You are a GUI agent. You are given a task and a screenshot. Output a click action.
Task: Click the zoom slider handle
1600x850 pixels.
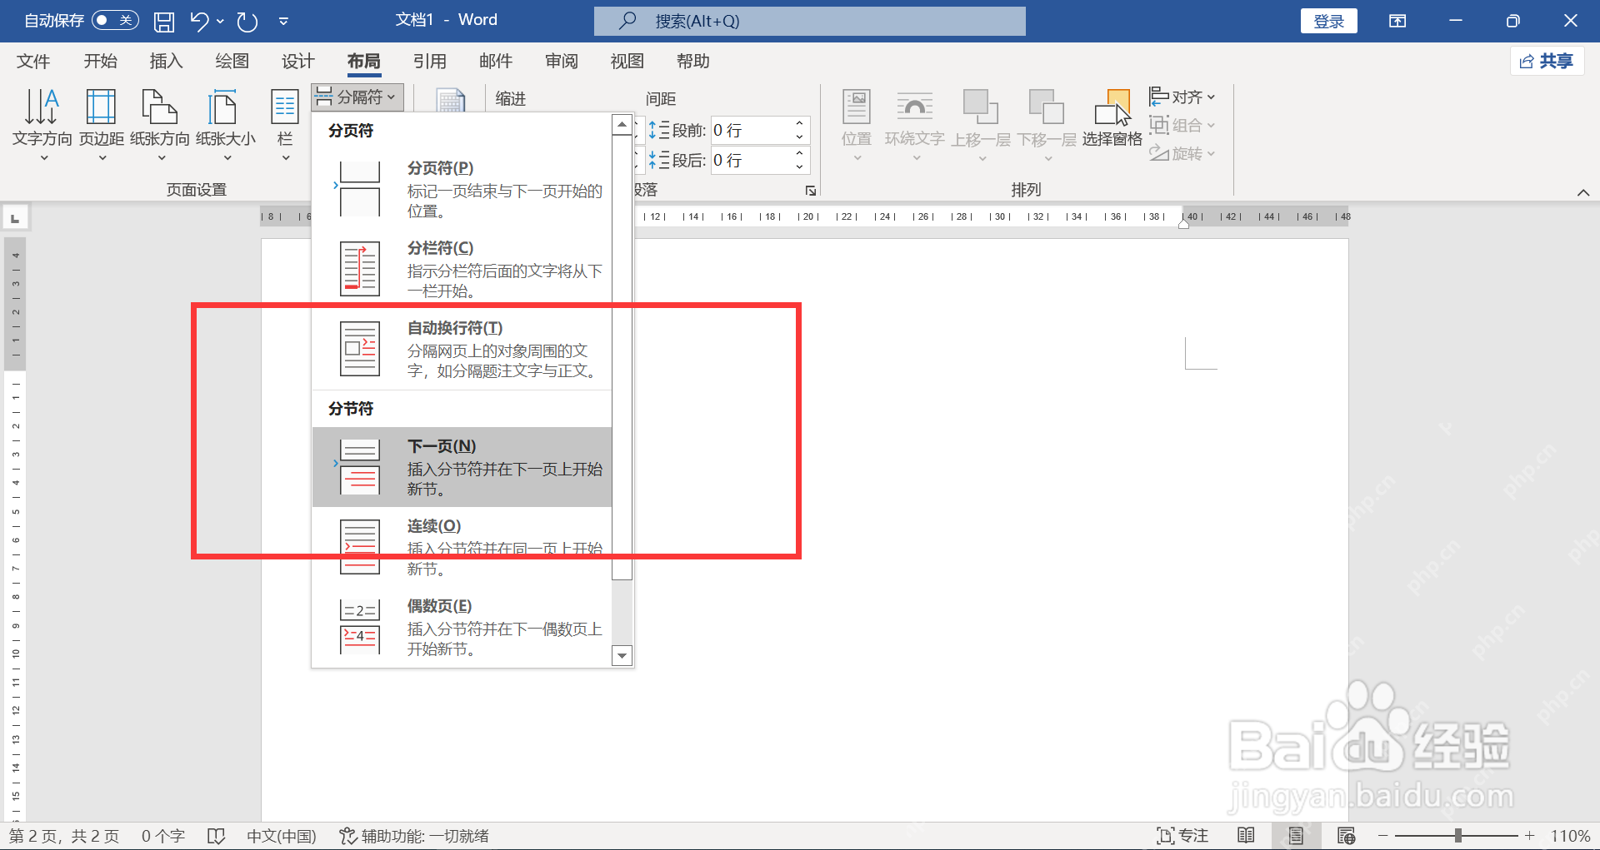1458,835
